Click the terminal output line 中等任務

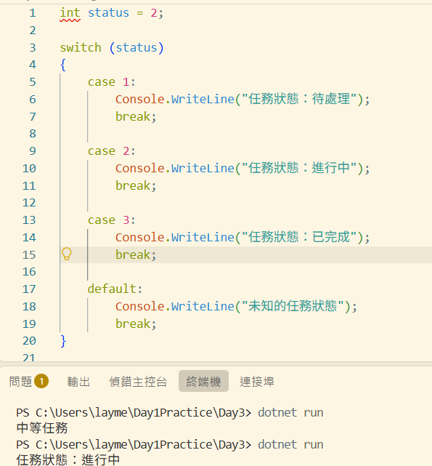[x=42, y=428]
